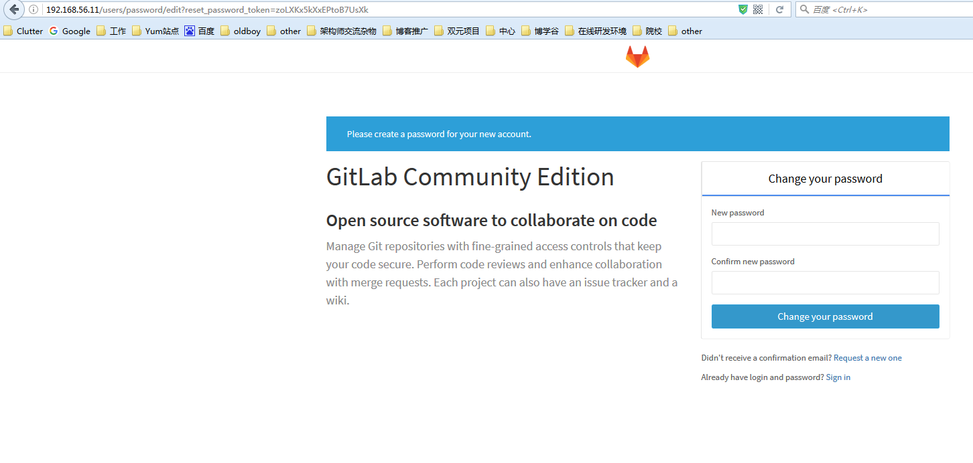Focus the New password field
973x463 pixels.
coord(825,234)
